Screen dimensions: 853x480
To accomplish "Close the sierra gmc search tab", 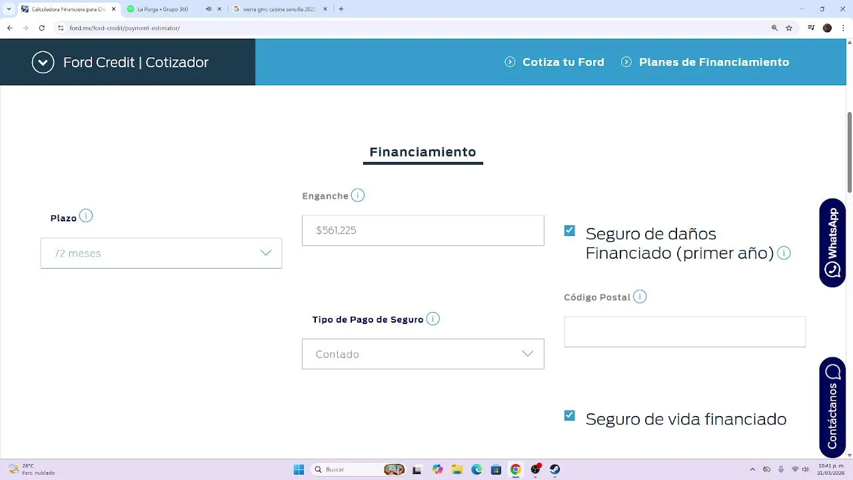I will [326, 9].
